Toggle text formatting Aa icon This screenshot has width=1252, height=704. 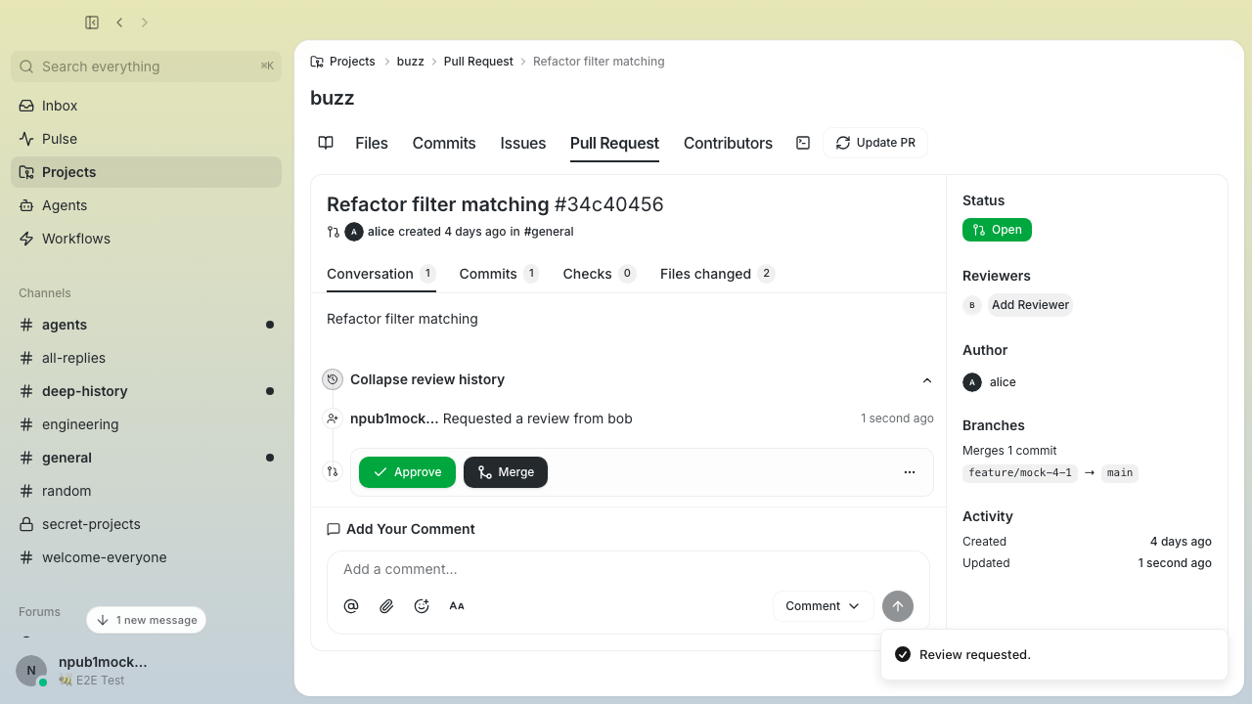(457, 606)
